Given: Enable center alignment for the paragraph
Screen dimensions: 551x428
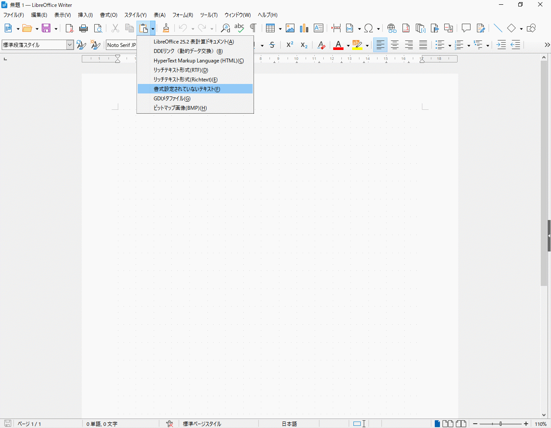Looking at the screenshot, I should pyautogui.click(x=395, y=45).
